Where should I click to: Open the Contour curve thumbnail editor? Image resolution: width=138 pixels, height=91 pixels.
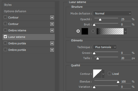tap(97, 74)
